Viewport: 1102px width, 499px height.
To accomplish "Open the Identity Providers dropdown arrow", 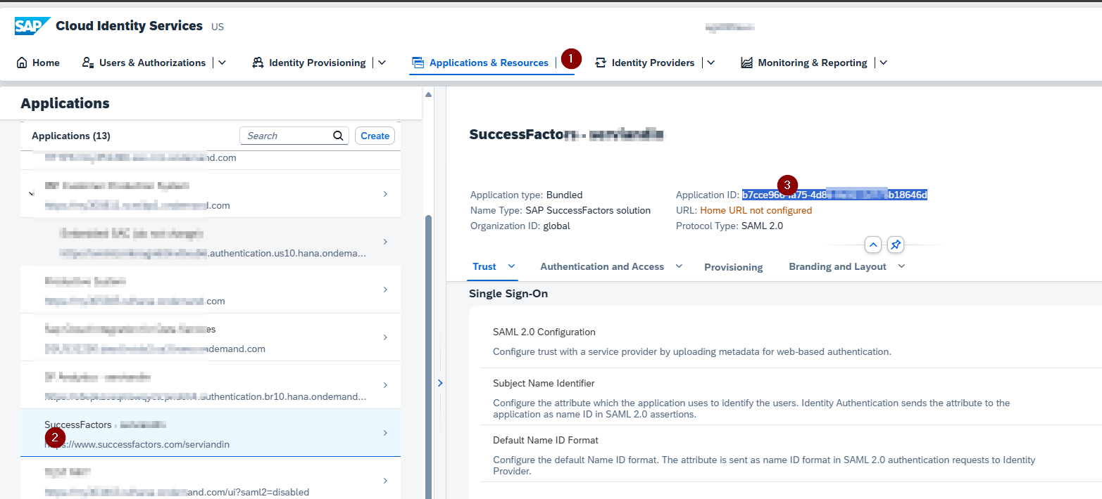I will pyautogui.click(x=711, y=63).
